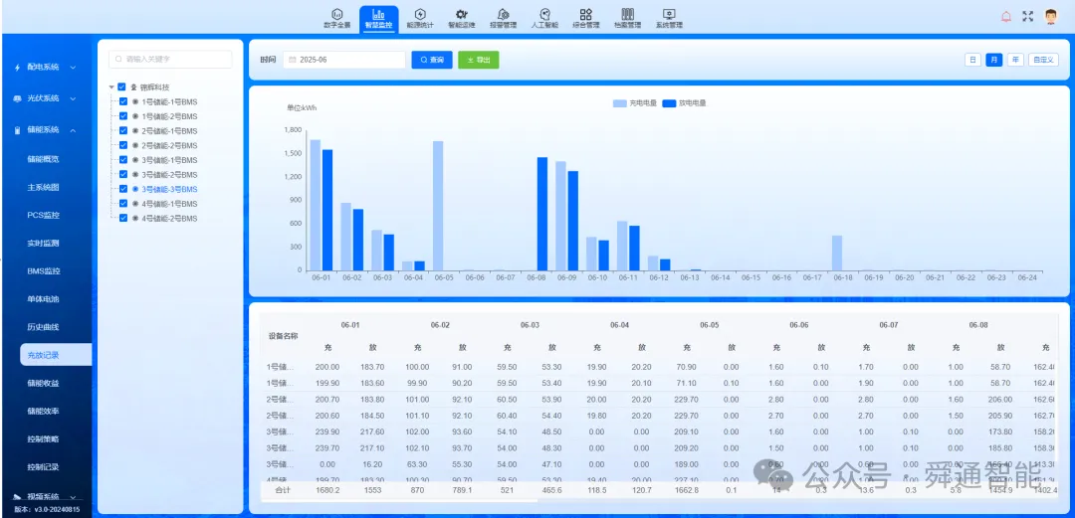The height and width of the screenshot is (518, 1075).
Task: Open the 2025-06 month picker field
Action: pyautogui.click(x=344, y=61)
